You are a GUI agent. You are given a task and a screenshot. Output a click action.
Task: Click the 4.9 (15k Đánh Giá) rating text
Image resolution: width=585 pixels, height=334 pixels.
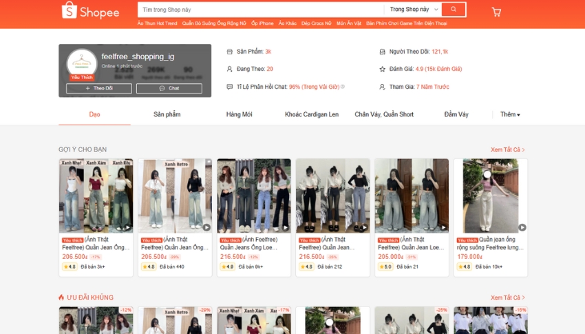click(438, 69)
